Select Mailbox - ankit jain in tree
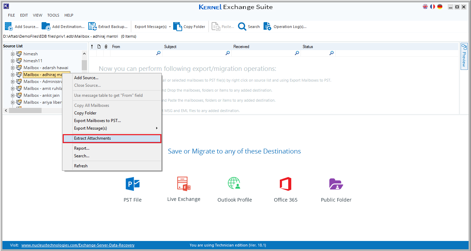This screenshot has width=471, height=251. pyautogui.click(x=42, y=95)
